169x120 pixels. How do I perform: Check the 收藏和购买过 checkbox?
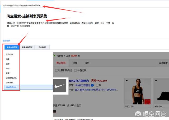point(57,70)
